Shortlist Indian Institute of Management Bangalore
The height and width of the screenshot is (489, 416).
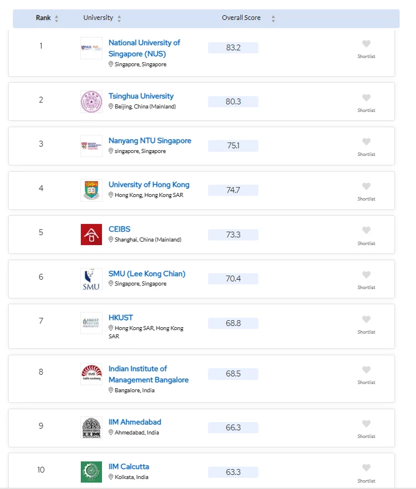[x=366, y=370]
